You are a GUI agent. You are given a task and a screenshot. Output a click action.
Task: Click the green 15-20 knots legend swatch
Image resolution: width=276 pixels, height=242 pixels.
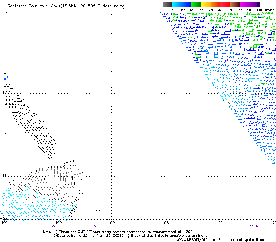pyautogui.click(x=196, y=4)
